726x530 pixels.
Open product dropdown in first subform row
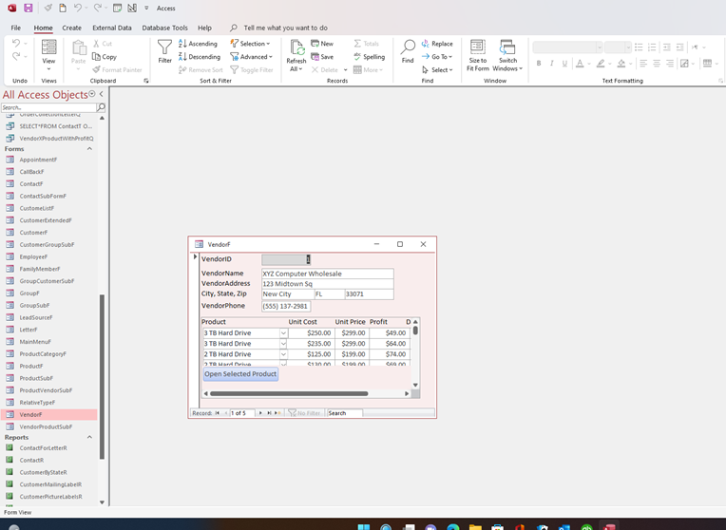click(x=283, y=333)
